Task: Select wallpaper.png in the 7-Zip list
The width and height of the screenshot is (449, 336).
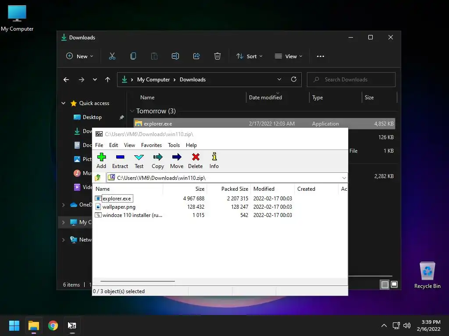Action: [119, 206]
